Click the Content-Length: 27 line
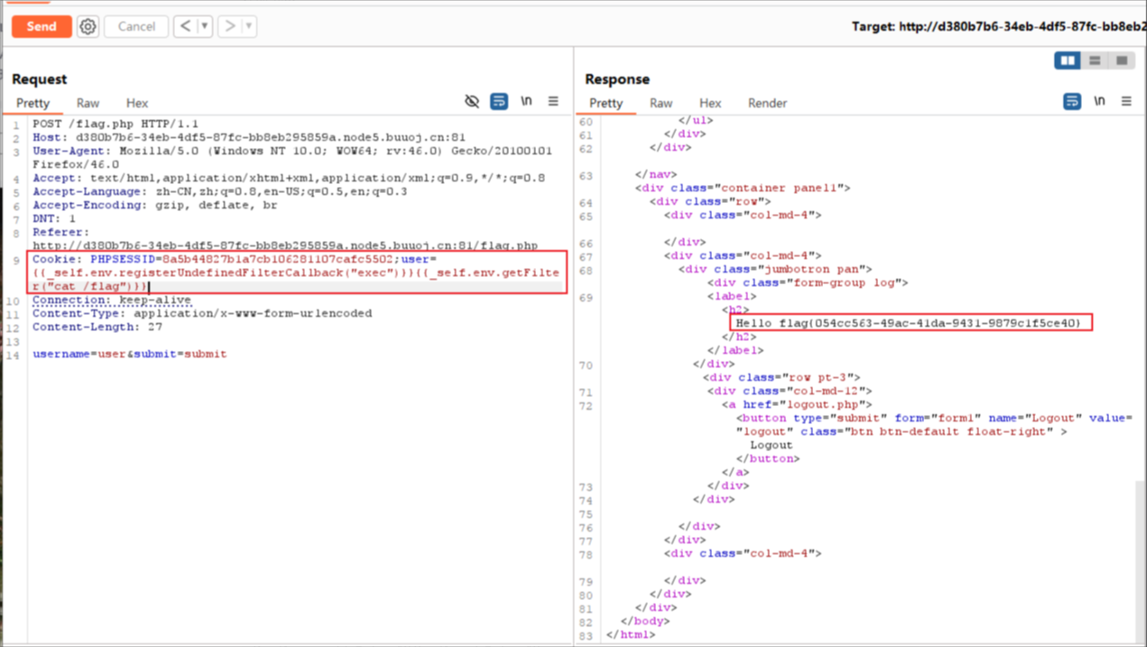Viewport: 1147px width, 647px height. (x=97, y=327)
